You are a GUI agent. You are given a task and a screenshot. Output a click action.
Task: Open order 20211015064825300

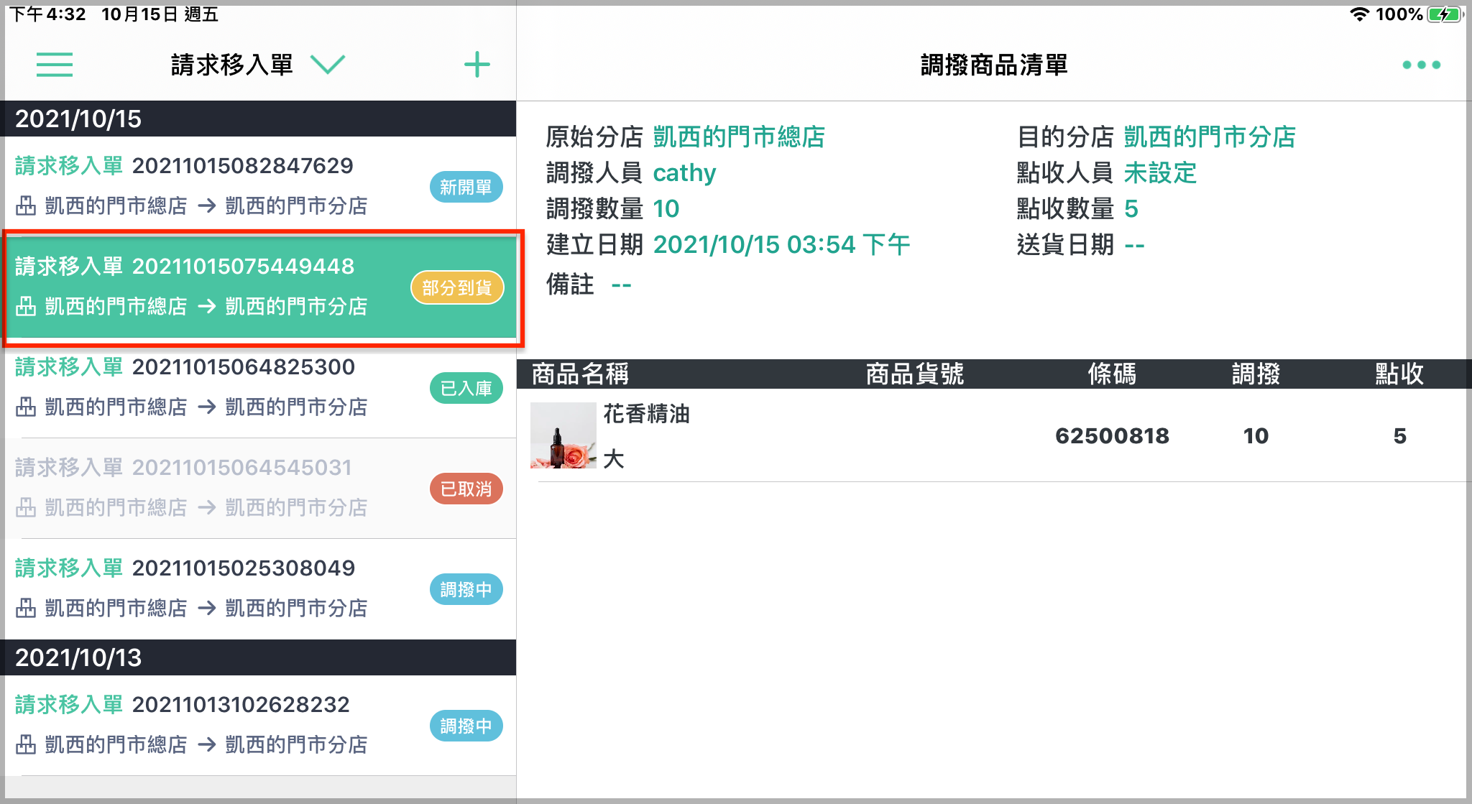click(259, 387)
